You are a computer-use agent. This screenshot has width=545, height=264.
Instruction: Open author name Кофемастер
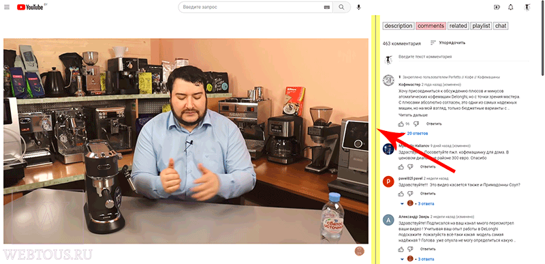409,84
